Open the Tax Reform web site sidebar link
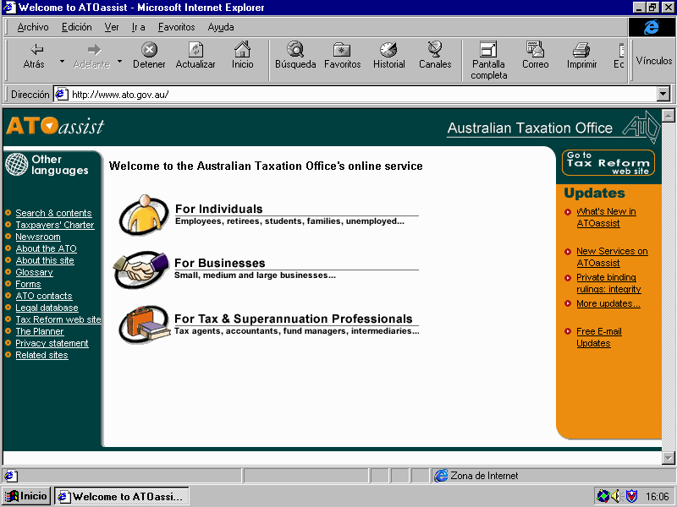677x507 pixels. coord(58,319)
